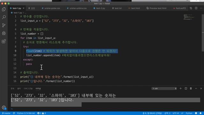This screenshot has width=204, height=115.
Task: Open errors and warnings count in status bar
Action: (x=41, y=113)
